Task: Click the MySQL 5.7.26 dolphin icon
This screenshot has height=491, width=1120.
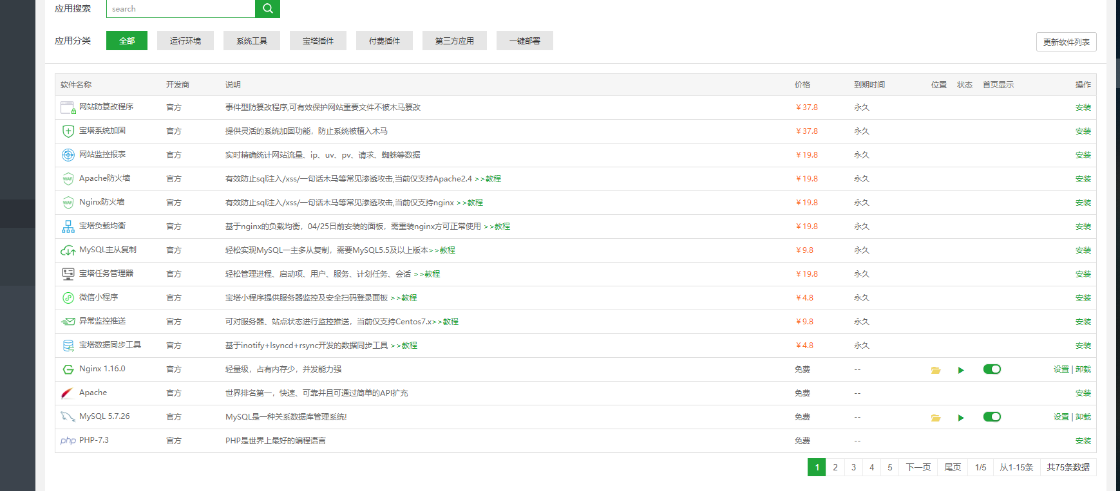Action: point(68,417)
